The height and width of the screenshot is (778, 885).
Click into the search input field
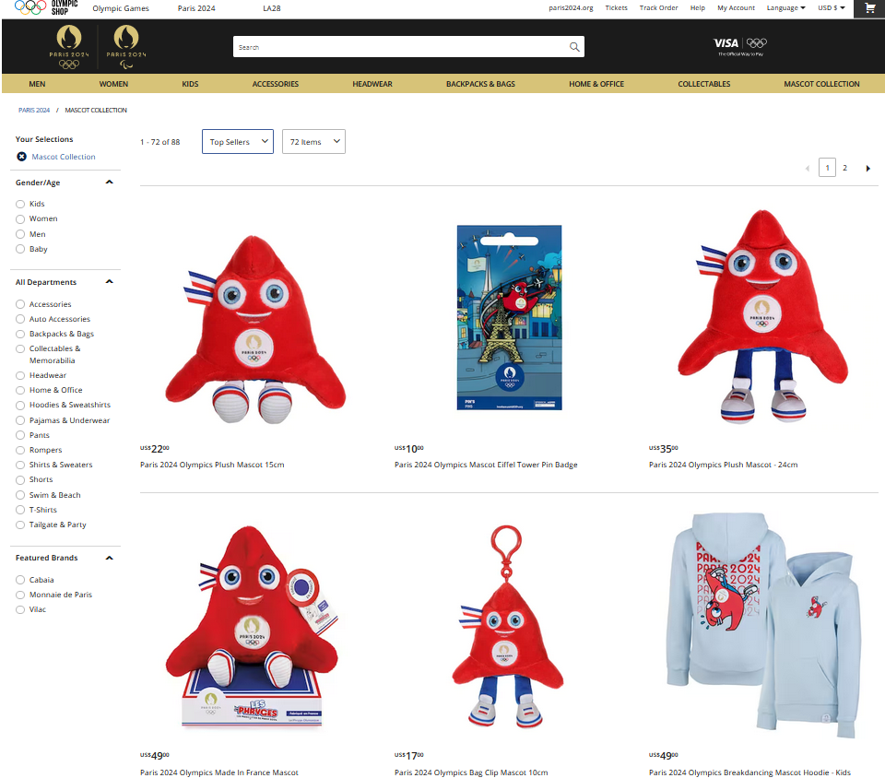396,47
